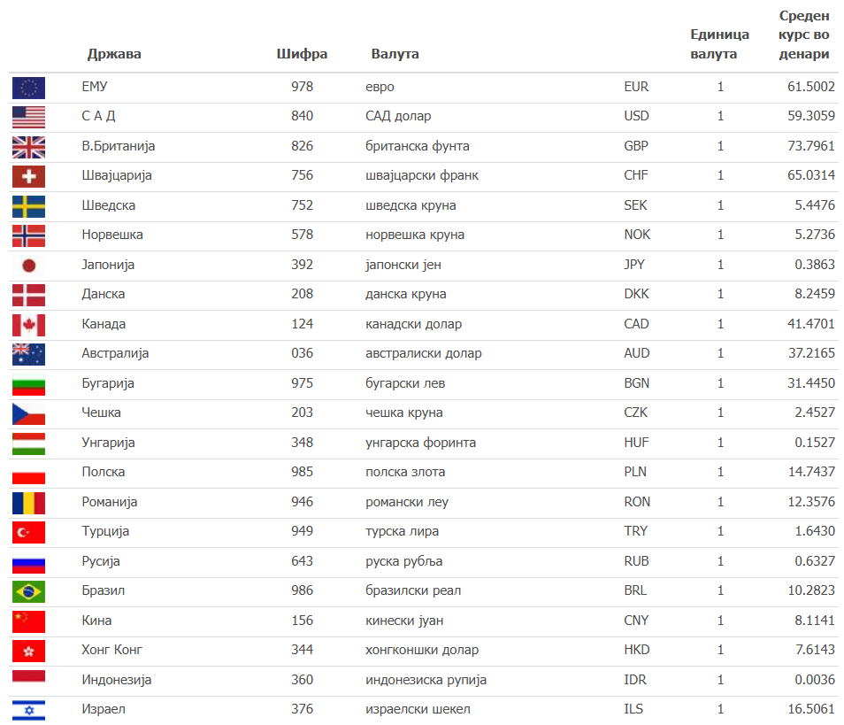Click the Шведска country name
Screen dimensions: 844x725
pos(108,205)
